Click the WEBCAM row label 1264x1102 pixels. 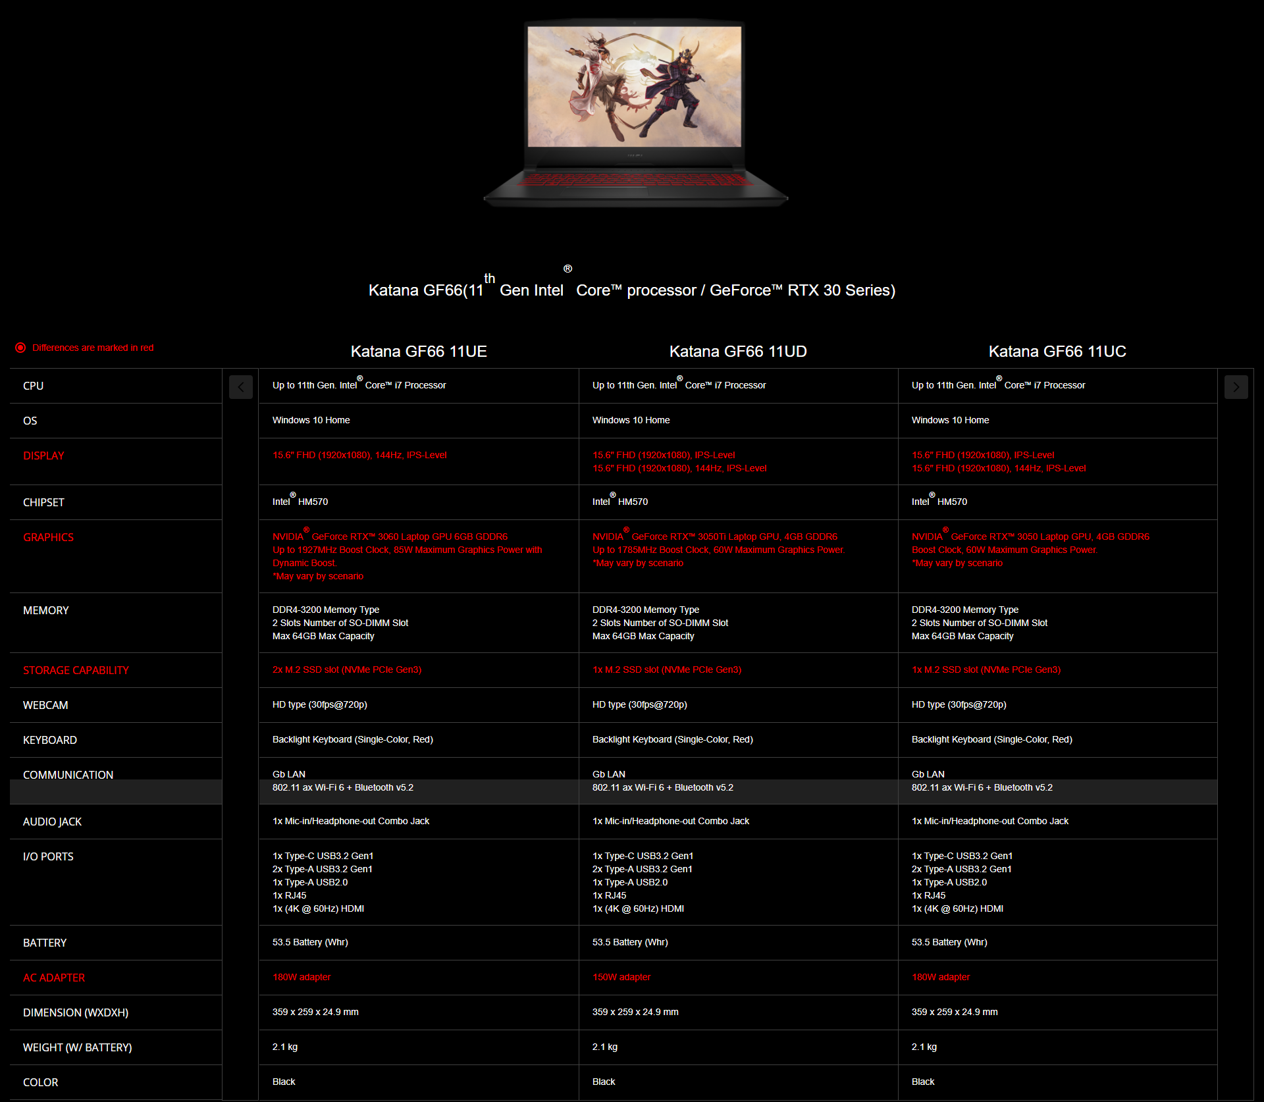45,705
